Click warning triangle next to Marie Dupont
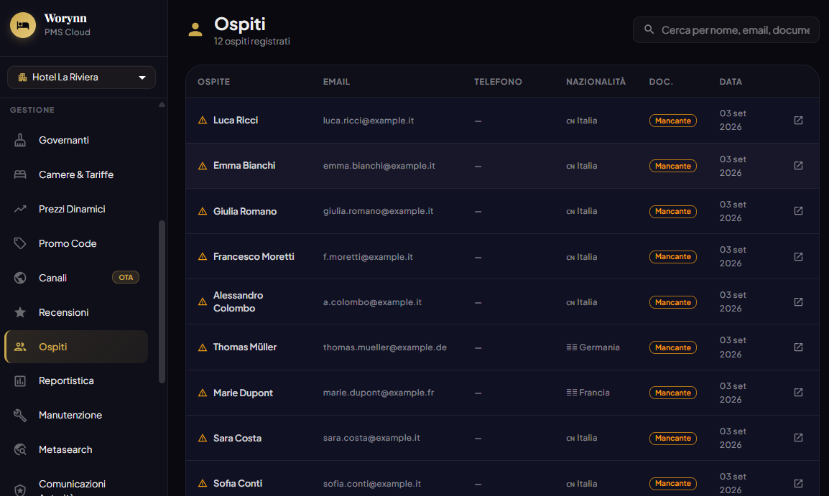This screenshot has height=496, width=829. [203, 393]
